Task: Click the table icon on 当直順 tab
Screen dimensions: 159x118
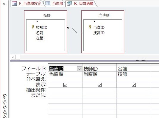Action: pos(48,4)
